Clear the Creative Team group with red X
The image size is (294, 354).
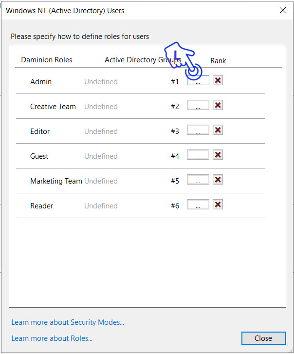coord(218,105)
